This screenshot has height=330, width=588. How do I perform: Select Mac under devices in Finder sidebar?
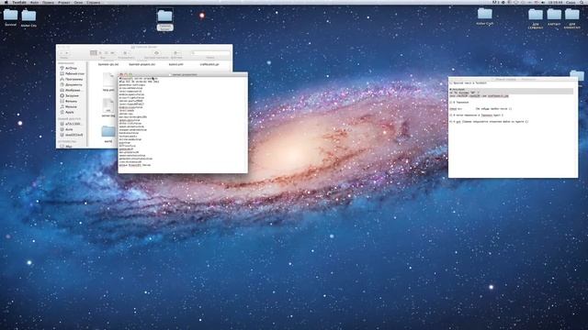point(67,146)
